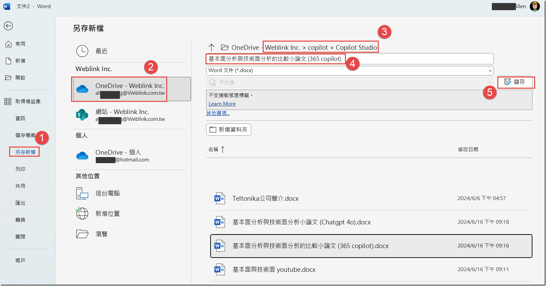Screen dimensions: 546x286
Task: Click date 2024/6/16 下午 09:18
Action: [x=483, y=222]
